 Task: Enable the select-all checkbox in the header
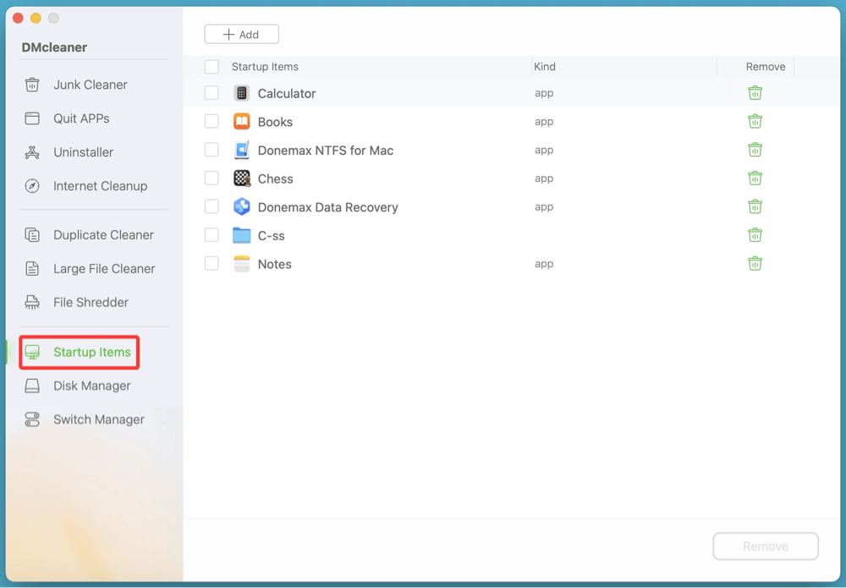[x=211, y=66]
